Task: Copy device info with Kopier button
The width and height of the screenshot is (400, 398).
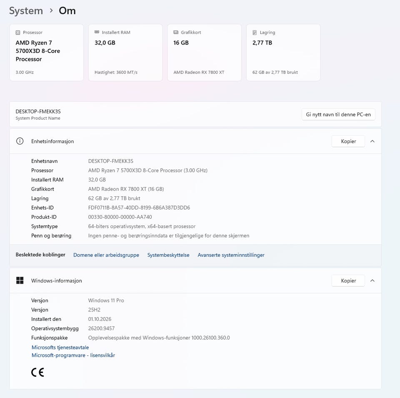Action: (348, 141)
